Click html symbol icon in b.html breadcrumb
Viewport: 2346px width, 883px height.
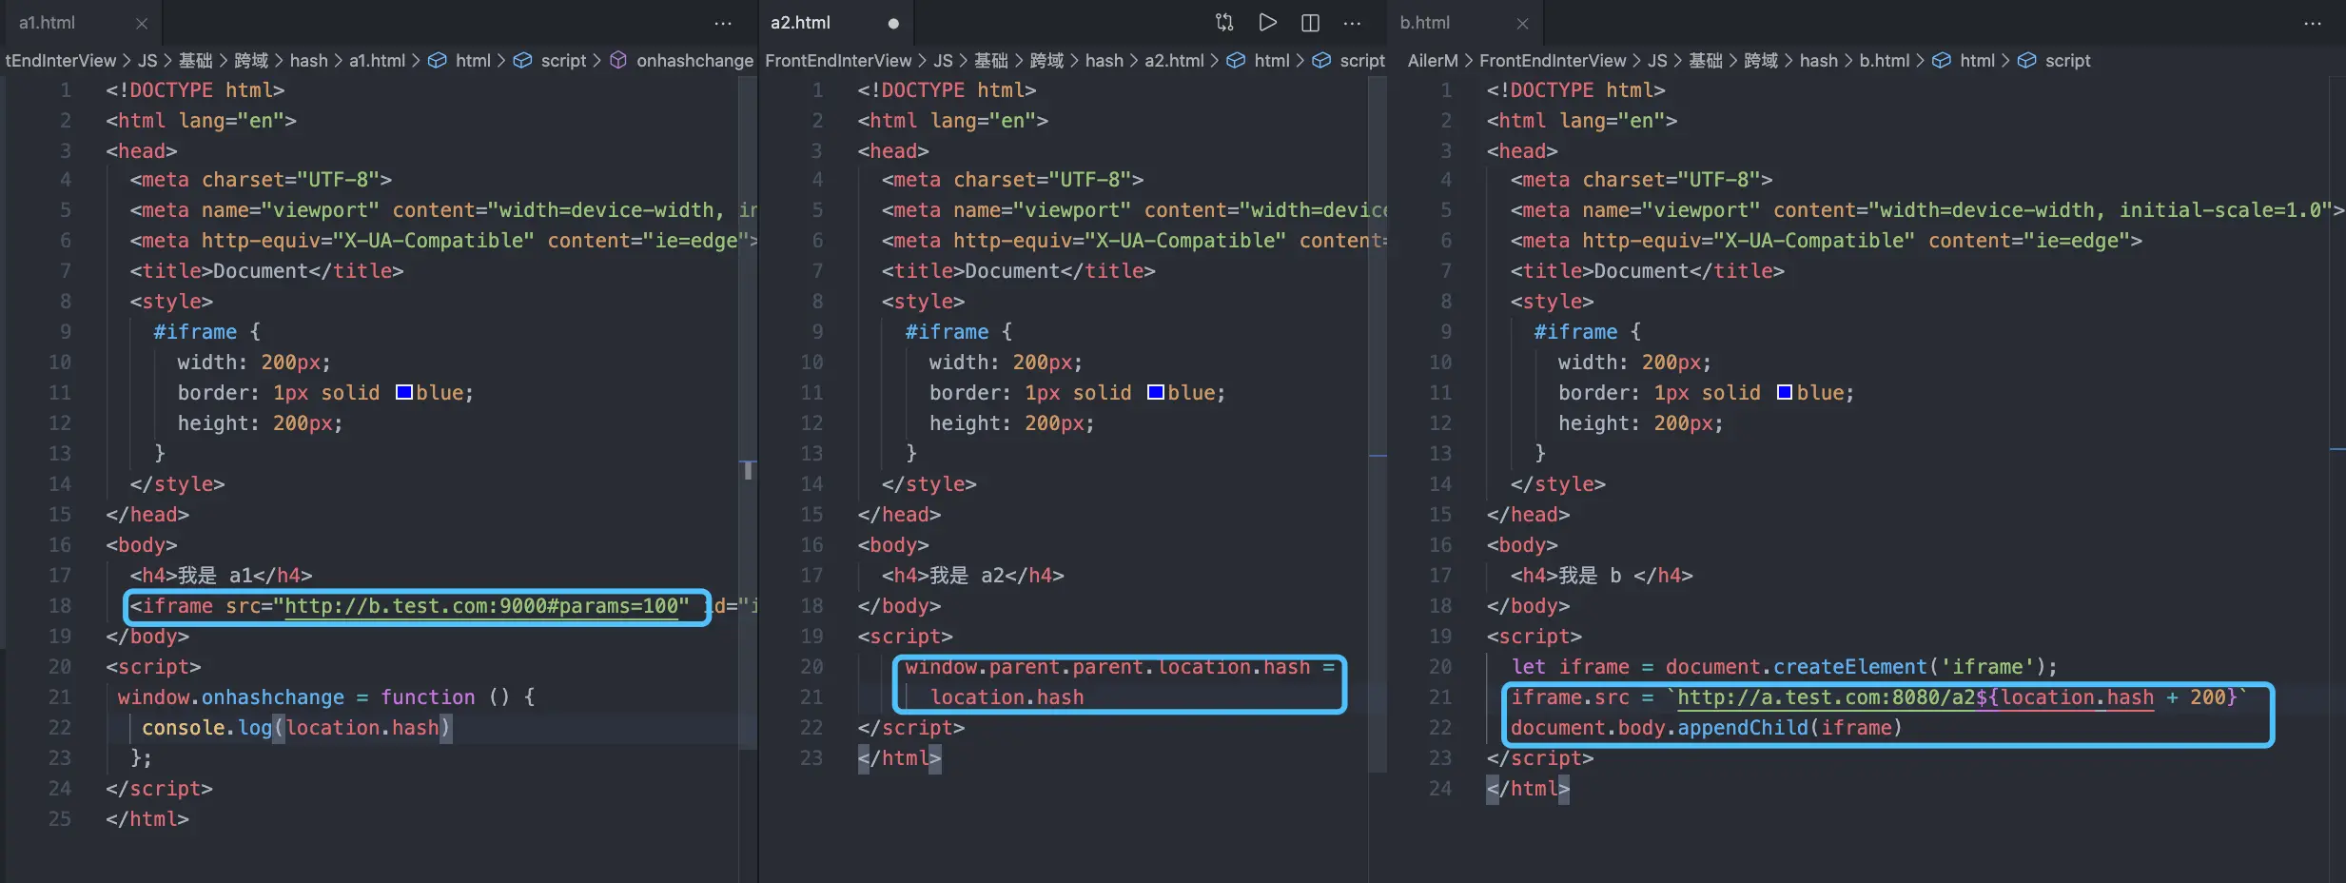point(1942,60)
